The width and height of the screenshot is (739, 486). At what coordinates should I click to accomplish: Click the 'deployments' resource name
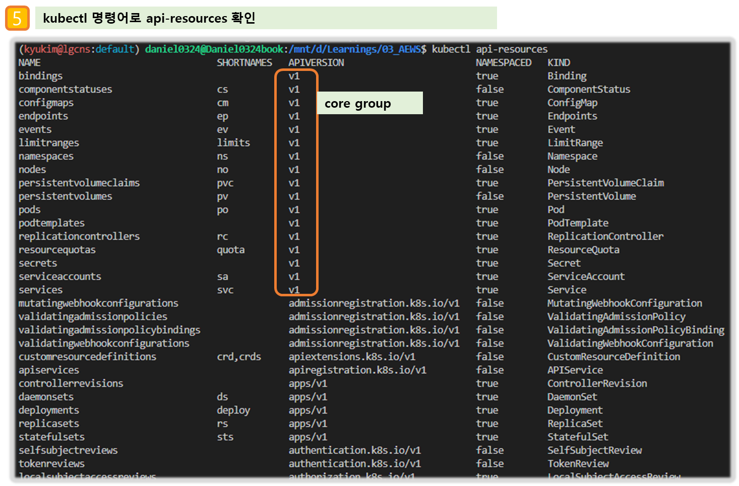(x=49, y=411)
